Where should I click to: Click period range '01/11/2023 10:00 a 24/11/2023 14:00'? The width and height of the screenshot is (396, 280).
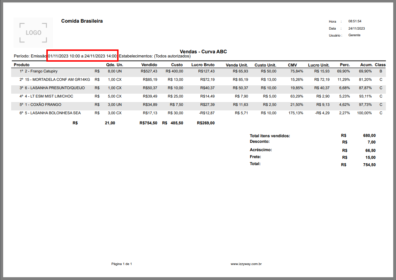(82, 56)
